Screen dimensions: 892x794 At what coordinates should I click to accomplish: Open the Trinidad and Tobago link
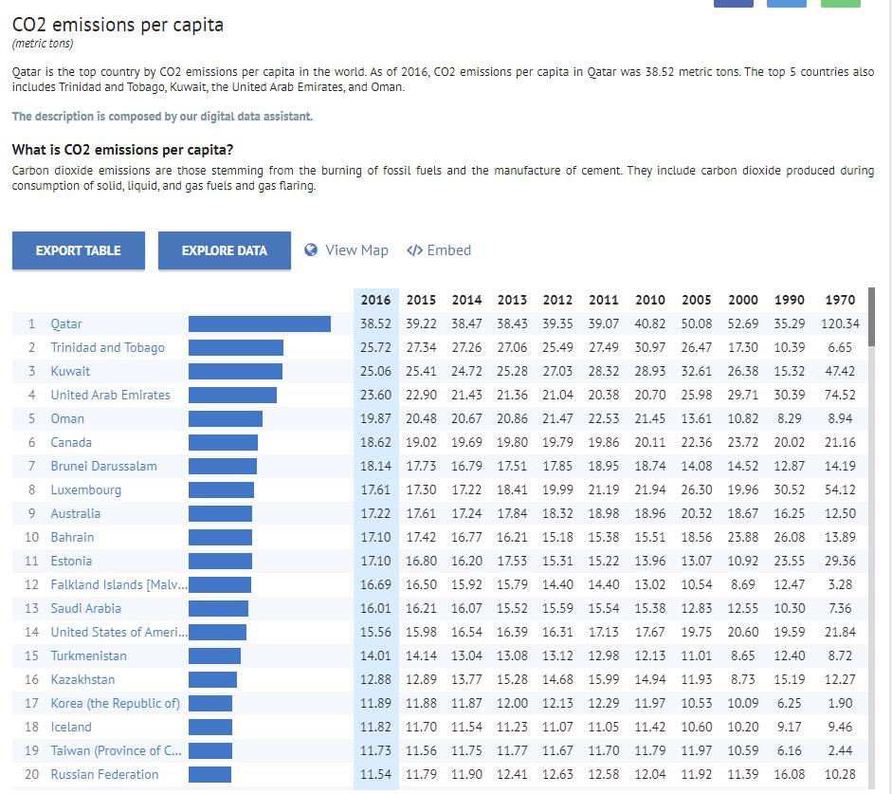pyautogui.click(x=107, y=348)
